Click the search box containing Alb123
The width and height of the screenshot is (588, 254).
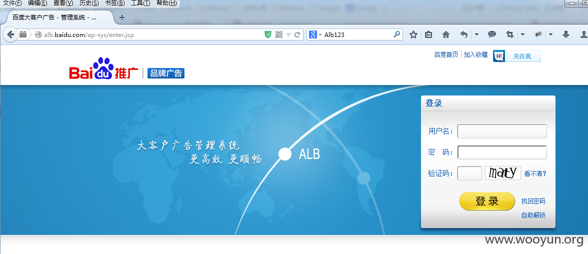pyautogui.click(x=356, y=35)
